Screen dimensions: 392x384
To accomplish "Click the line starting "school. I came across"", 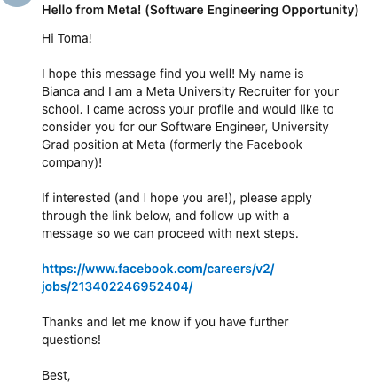I will (x=188, y=109).
